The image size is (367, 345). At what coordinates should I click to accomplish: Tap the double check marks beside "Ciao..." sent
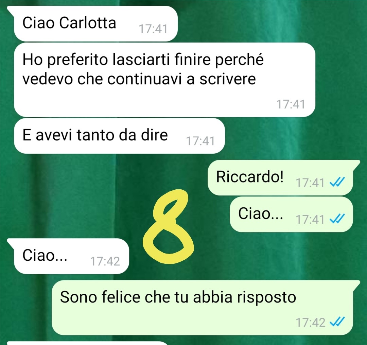(x=337, y=219)
